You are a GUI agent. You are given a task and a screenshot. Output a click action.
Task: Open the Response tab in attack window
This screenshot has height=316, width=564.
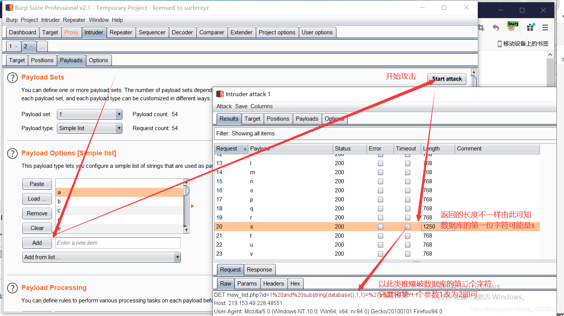(259, 270)
